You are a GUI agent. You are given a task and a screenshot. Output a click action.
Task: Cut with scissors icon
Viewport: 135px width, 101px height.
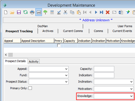coord(65,12)
